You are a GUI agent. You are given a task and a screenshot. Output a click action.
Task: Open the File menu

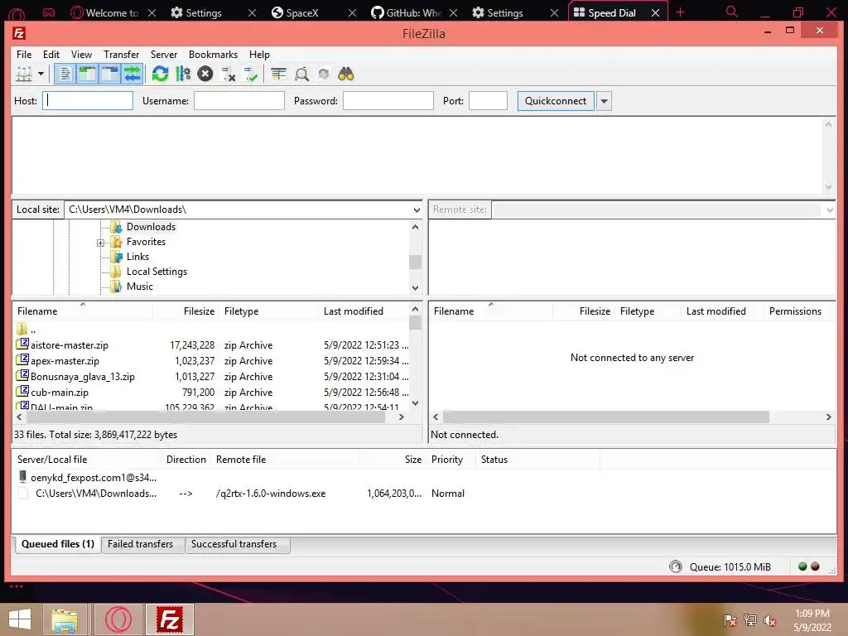(24, 55)
